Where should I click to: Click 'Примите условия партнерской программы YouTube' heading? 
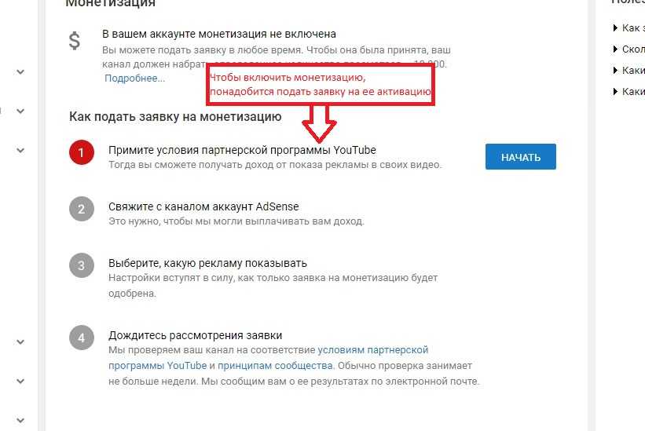(x=242, y=150)
